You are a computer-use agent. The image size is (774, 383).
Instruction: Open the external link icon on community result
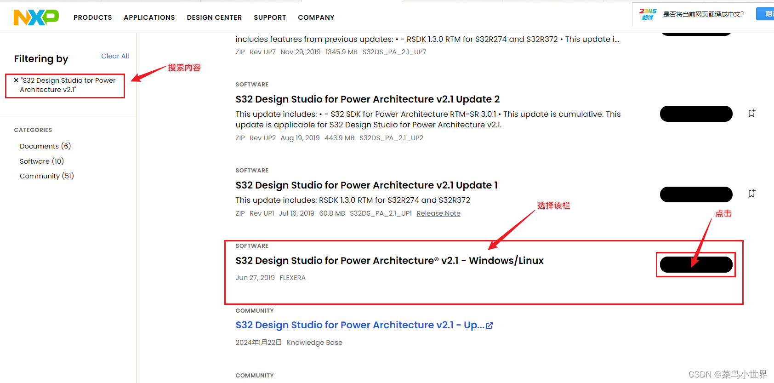(489, 326)
